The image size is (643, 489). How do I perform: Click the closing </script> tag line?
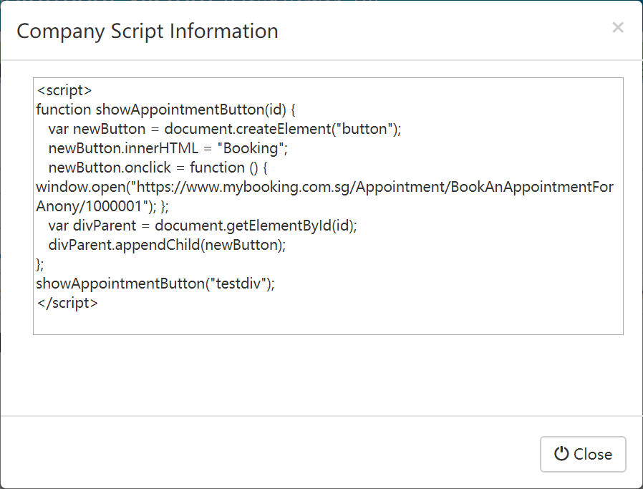(x=67, y=303)
